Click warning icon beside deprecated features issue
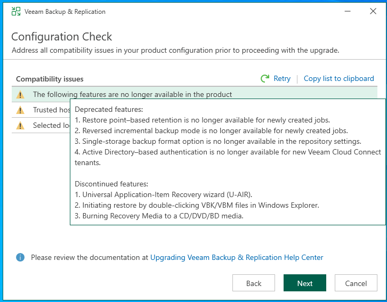 20,94
